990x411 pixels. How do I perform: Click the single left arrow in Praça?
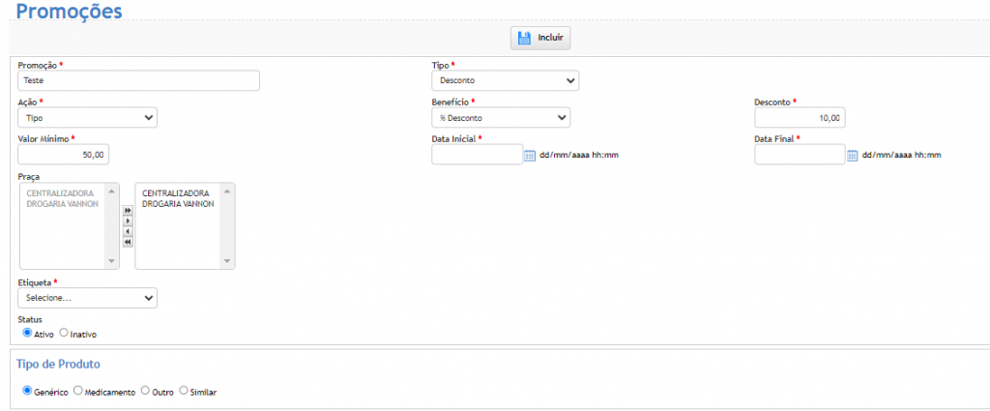point(128,231)
